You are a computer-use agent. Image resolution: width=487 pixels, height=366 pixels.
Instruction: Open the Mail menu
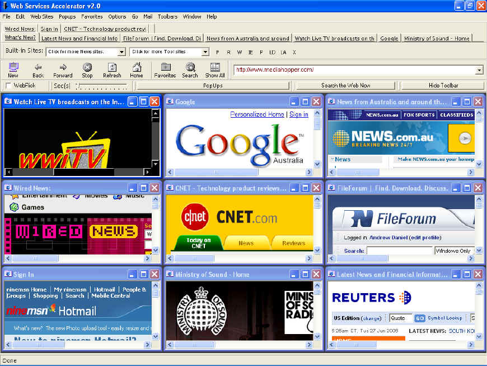tap(148, 16)
